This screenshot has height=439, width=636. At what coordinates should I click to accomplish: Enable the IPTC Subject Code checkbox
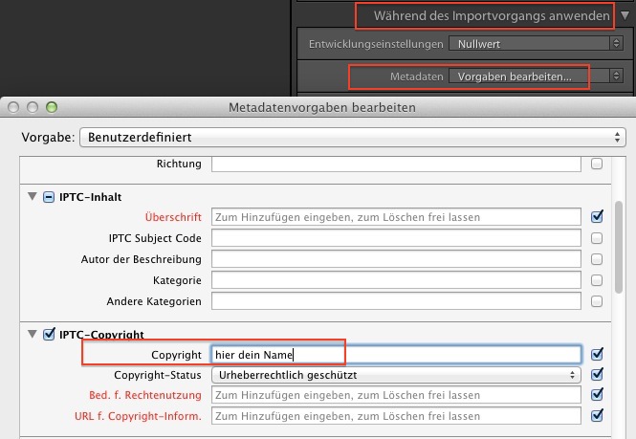[597, 238]
